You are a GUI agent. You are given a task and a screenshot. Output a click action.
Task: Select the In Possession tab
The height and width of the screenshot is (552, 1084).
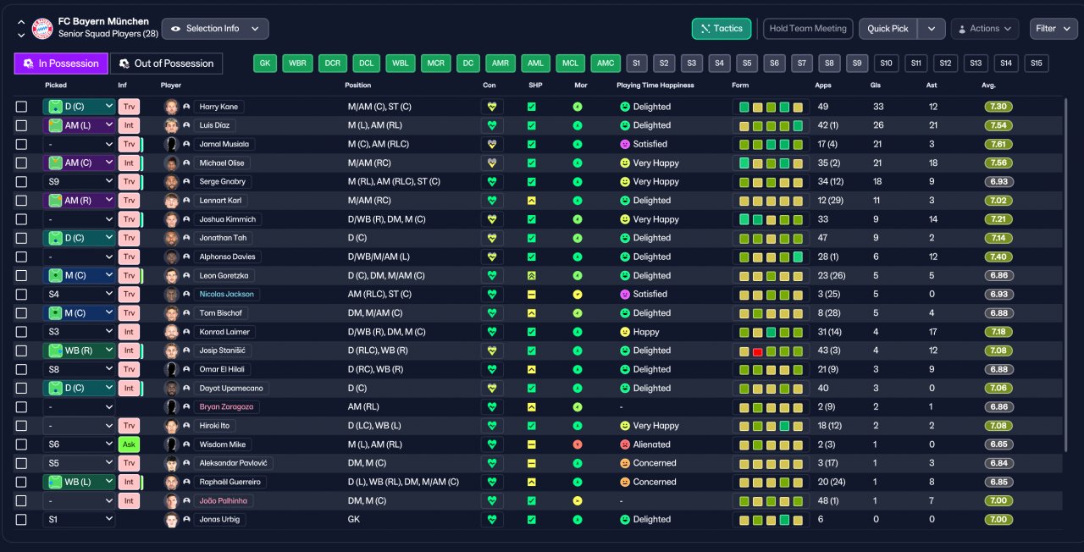pyautogui.click(x=61, y=63)
